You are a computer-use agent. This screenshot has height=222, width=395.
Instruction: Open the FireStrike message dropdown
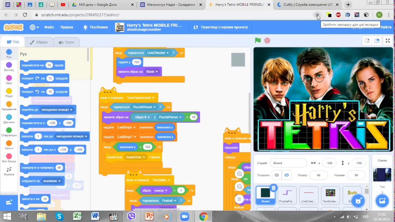coord(161,180)
